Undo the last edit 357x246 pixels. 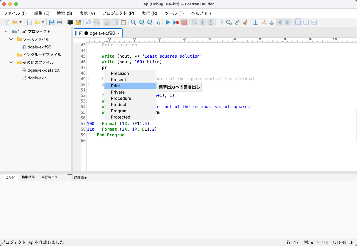(89, 22)
